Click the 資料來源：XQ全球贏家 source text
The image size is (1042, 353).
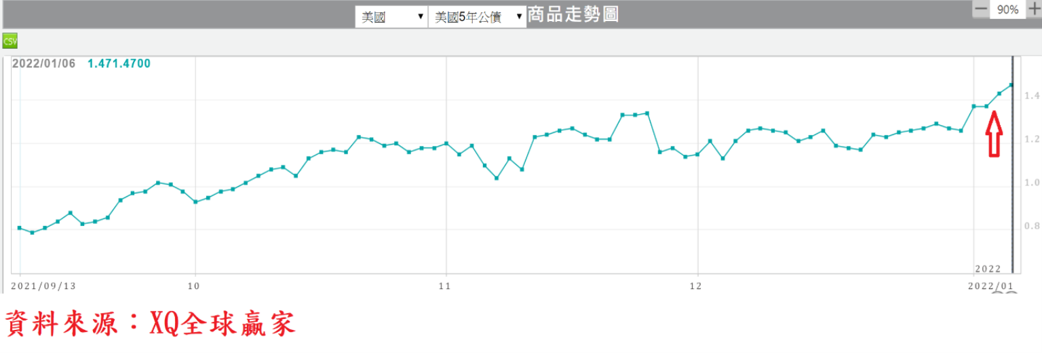pyautogui.click(x=151, y=324)
